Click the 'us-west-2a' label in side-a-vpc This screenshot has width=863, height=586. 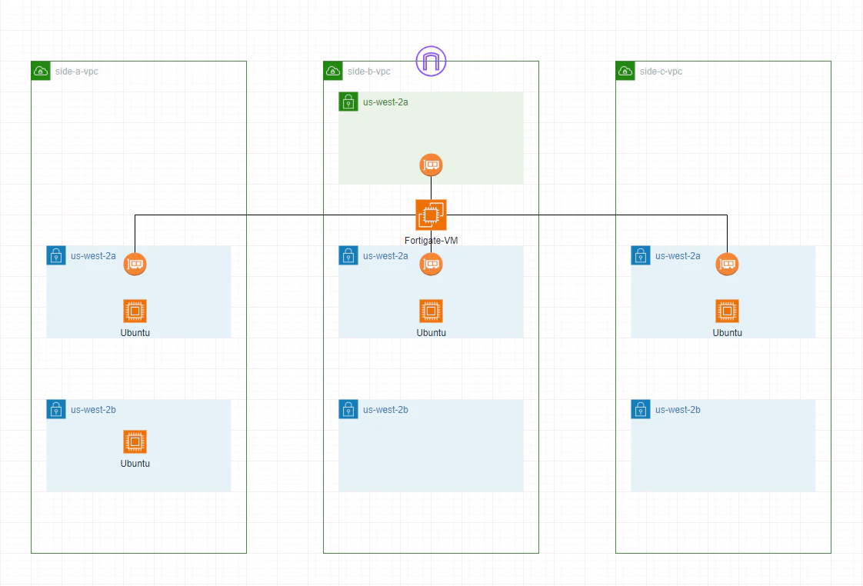click(93, 256)
